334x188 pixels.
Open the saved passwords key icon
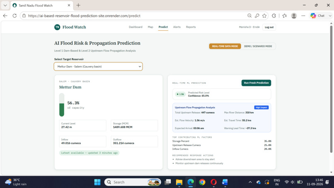pyautogui.click(x=257, y=16)
